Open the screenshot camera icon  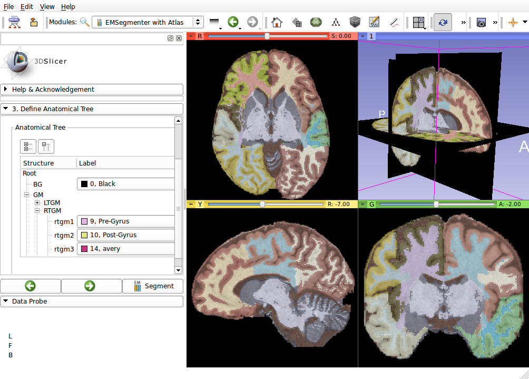[481, 22]
